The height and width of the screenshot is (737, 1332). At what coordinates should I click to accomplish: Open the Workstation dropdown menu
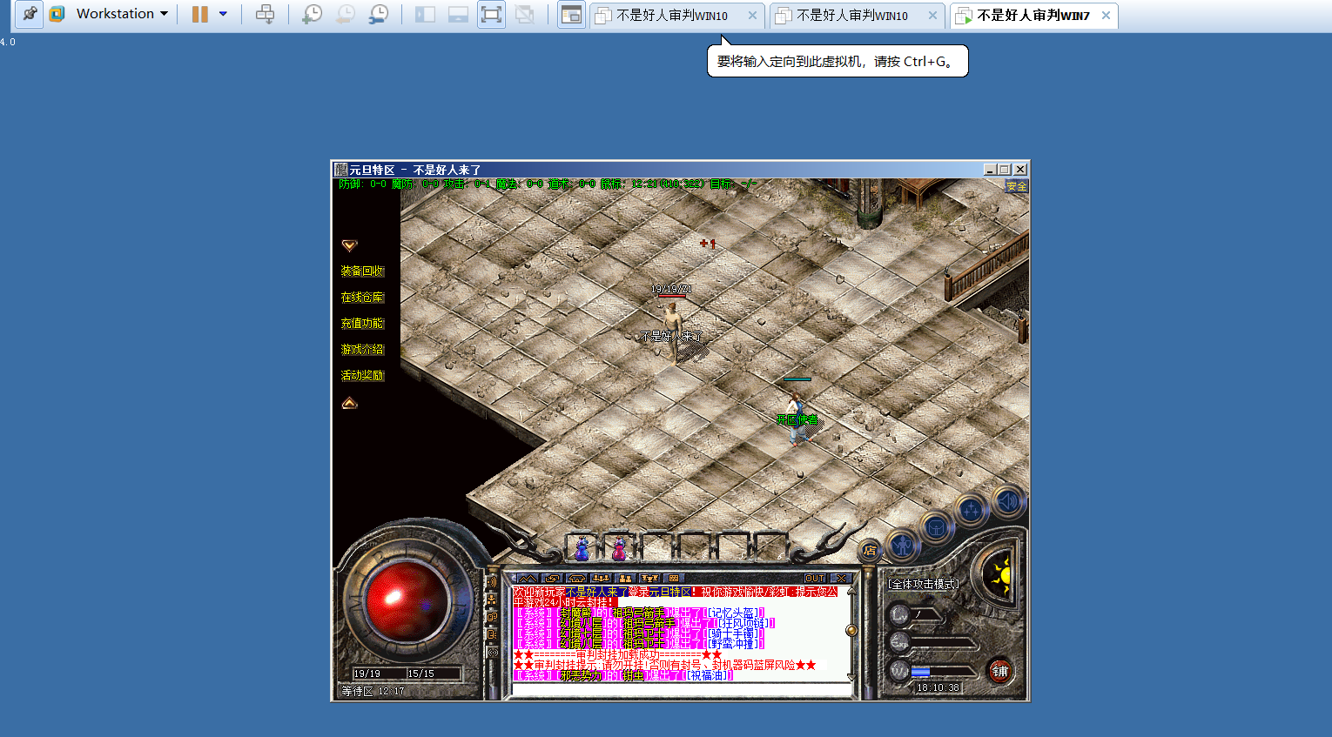coord(122,14)
